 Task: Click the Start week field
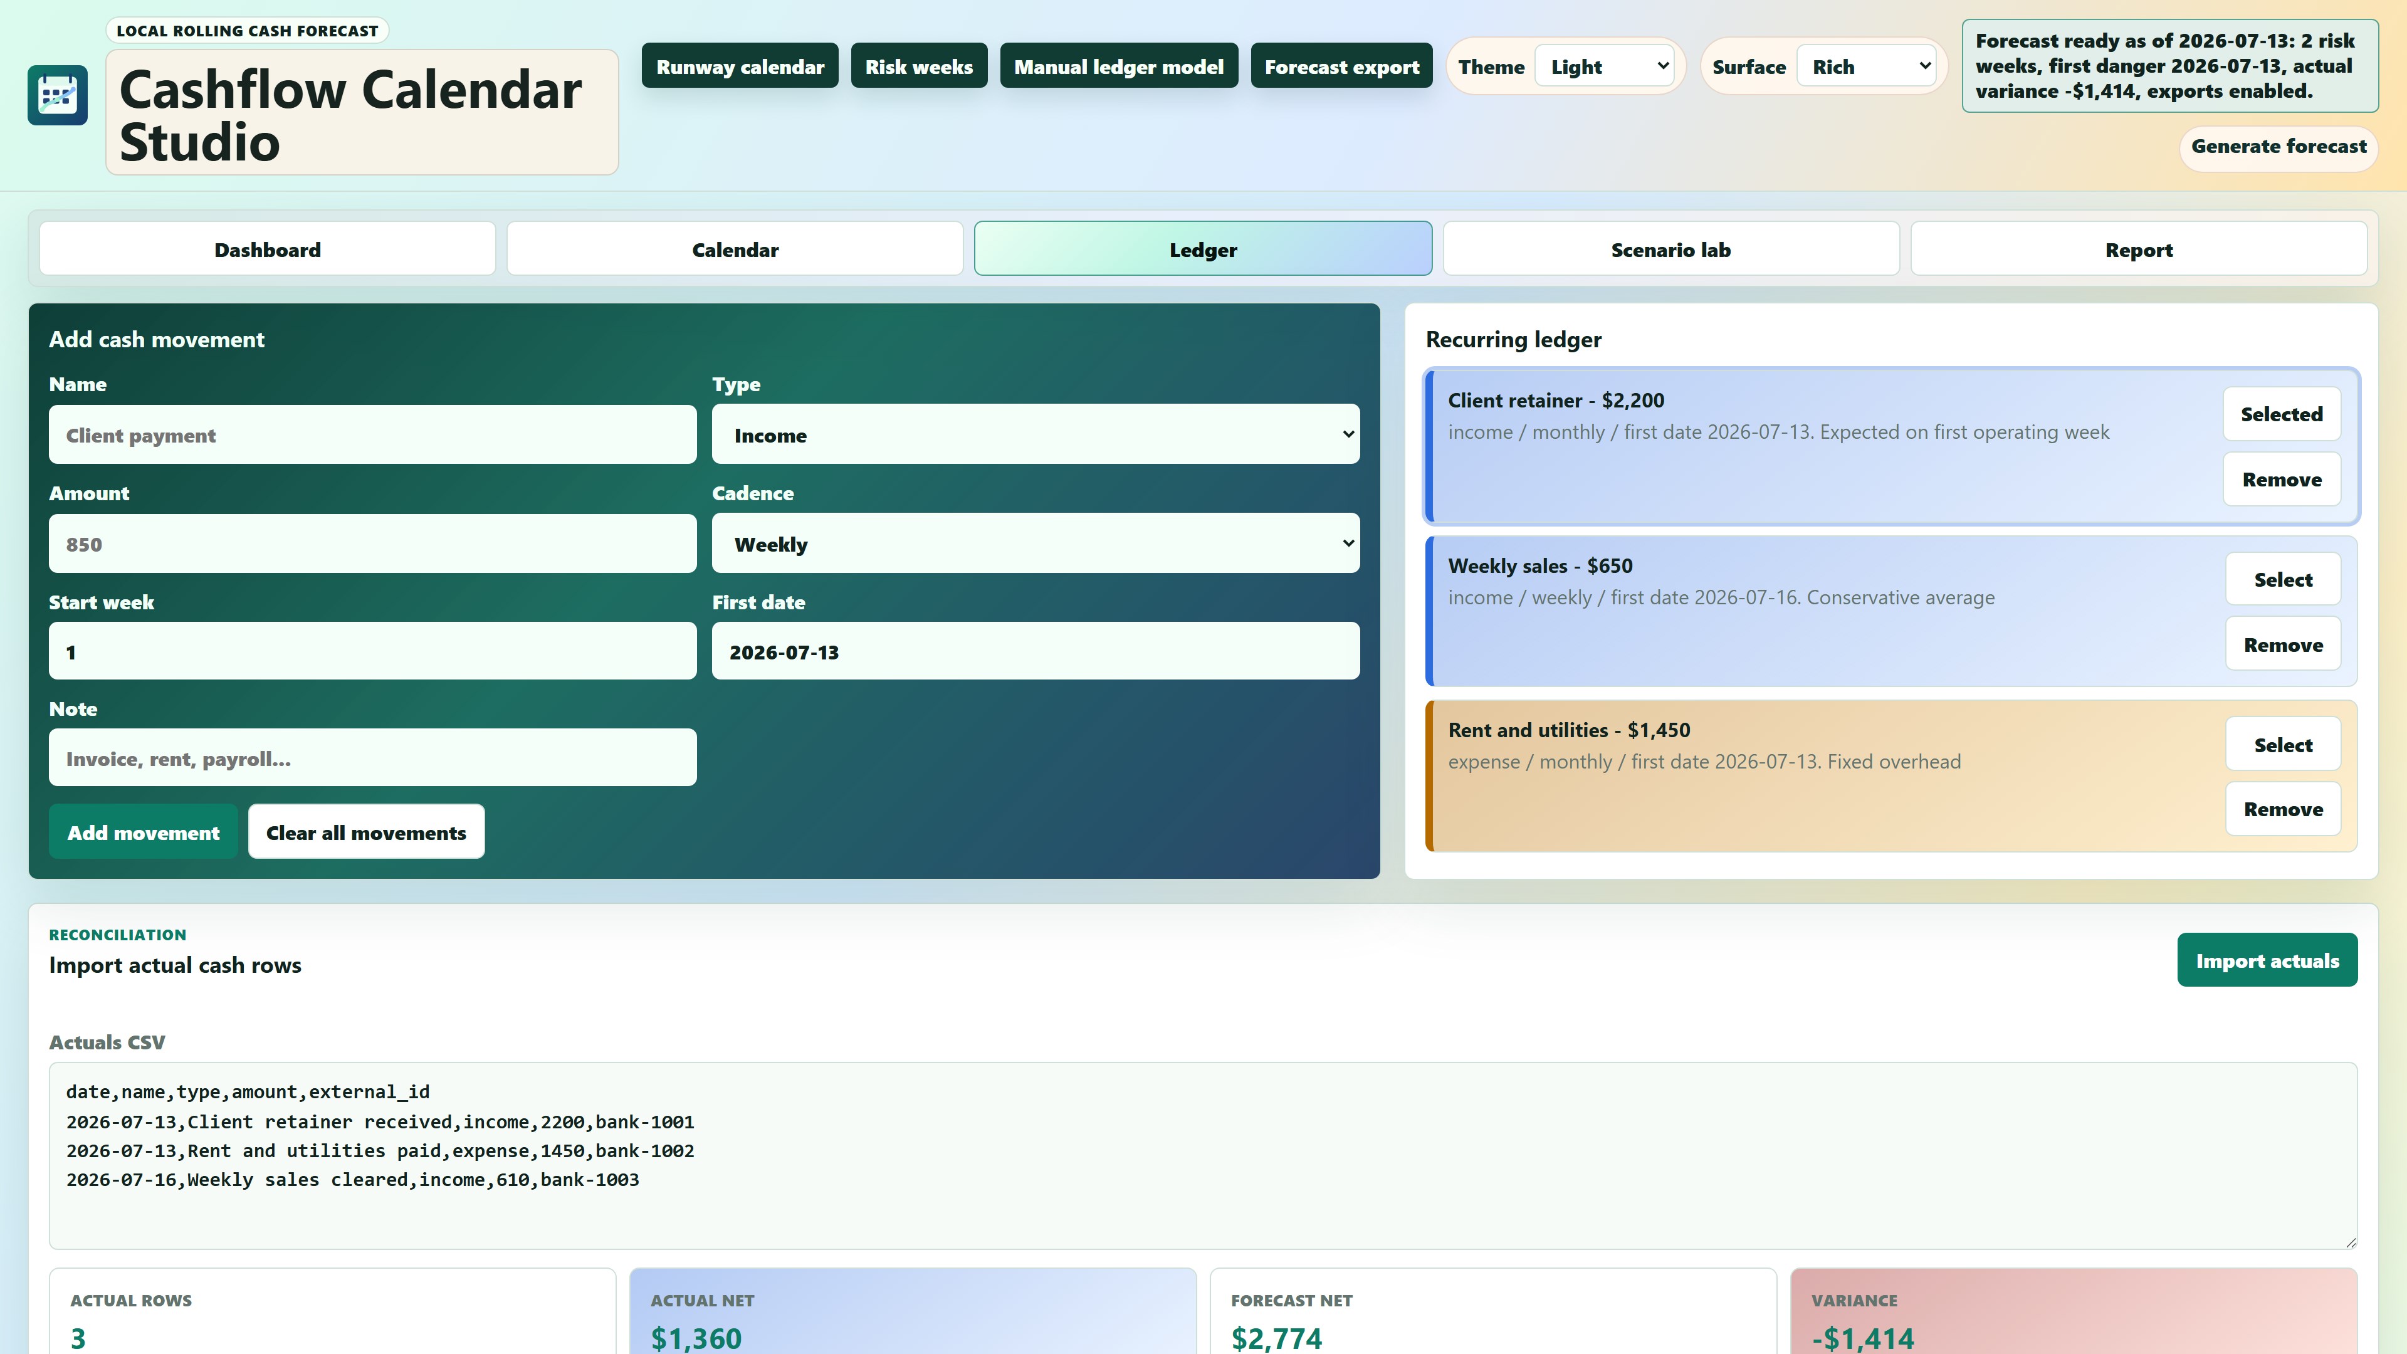372,651
